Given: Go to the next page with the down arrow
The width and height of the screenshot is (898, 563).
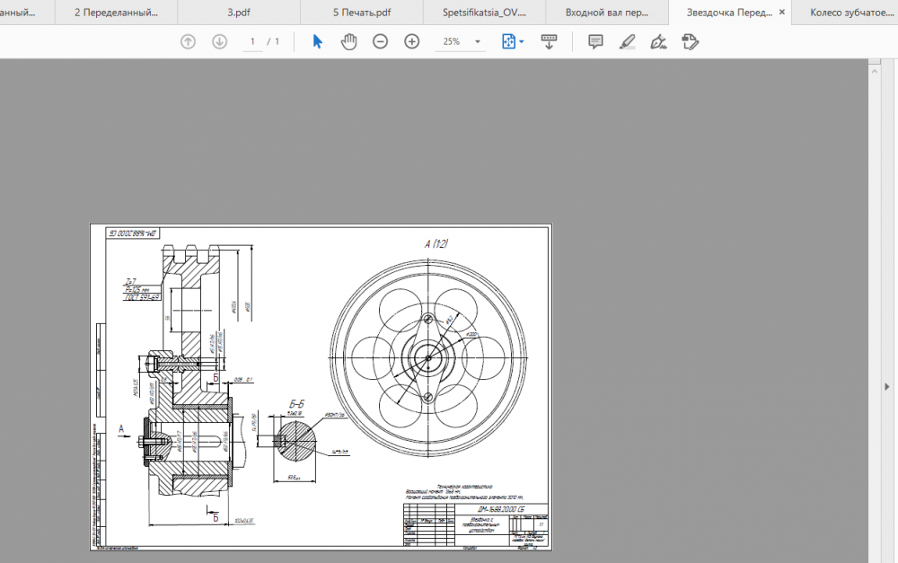Looking at the screenshot, I should coord(219,41).
